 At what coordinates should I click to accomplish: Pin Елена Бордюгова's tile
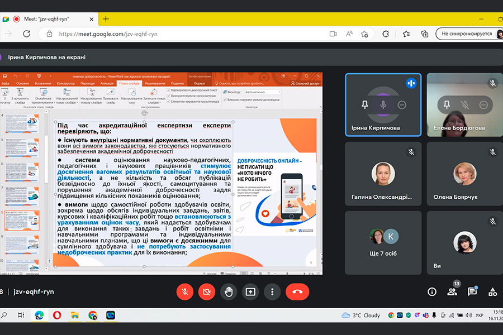447,105
